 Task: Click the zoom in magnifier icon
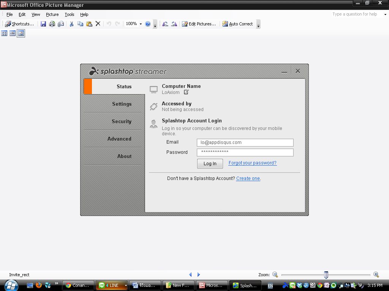tap(376, 274)
